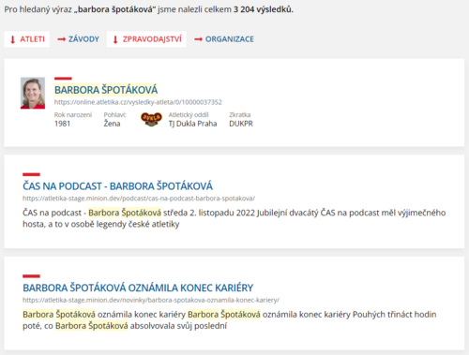Screen dimensions: 469x355
Task: Click the DUKPR club abbreviation
Action: click(x=241, y=124)
